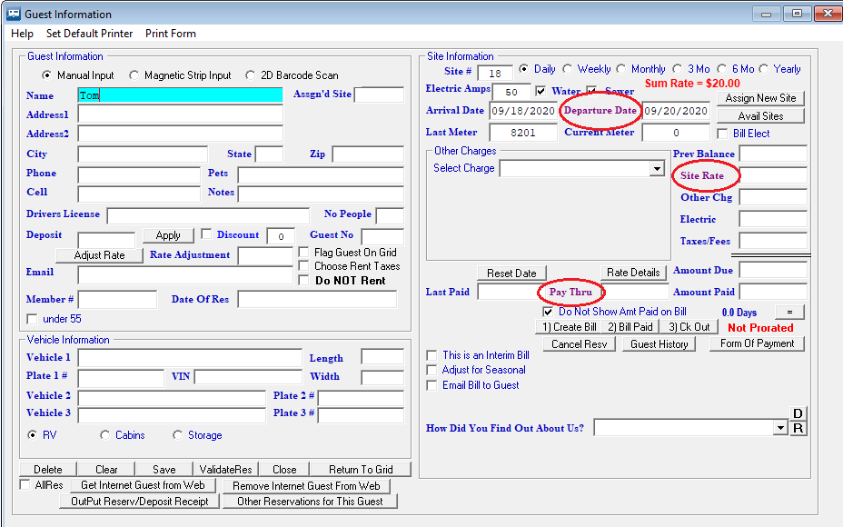843x527 pixels.
Task: Click 3) Ck Out button
Action: (x=689, y=327)
